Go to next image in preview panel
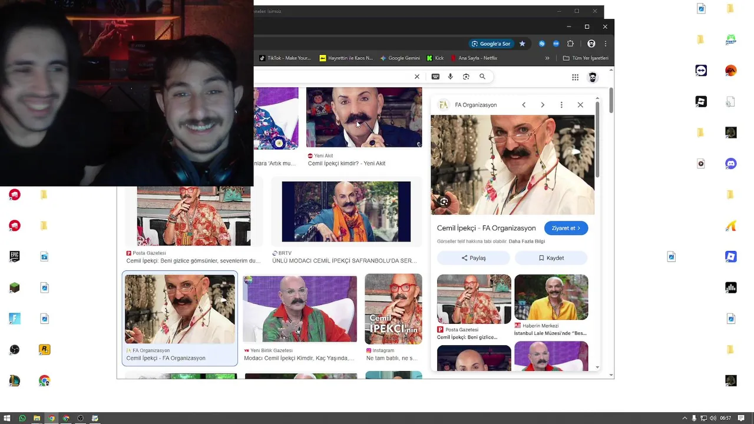The width and height of the screenshot is (754, 424). coord(543,105)
